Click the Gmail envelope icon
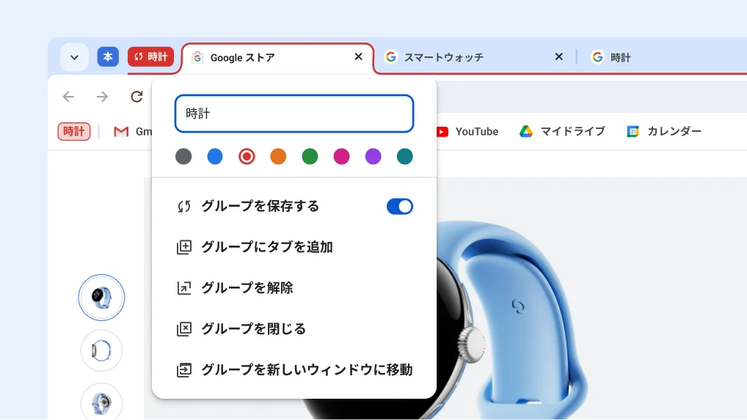The height and width of the screenshot is (420, 747). [x=121, y=132]
